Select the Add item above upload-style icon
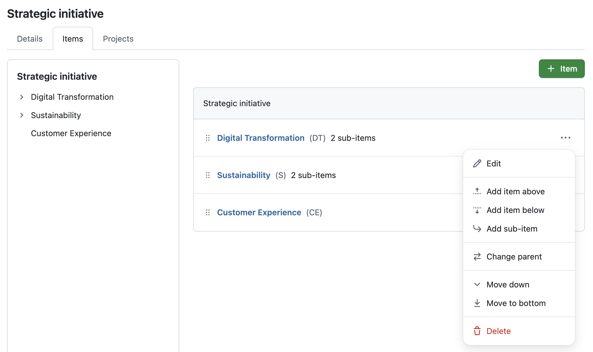The height and width of the screenshot is (352, 593). [x=477, y=191]
